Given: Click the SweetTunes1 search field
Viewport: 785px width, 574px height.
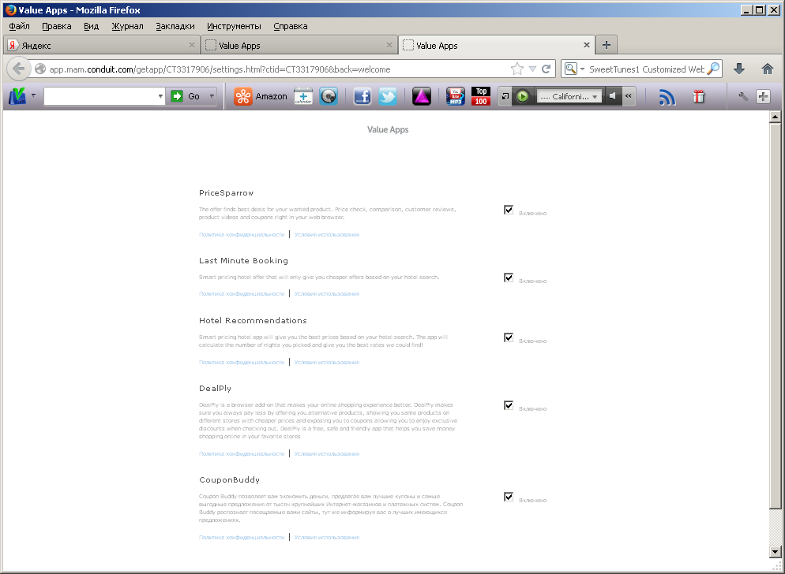Looking at the screenshot, I should point(646,69).
